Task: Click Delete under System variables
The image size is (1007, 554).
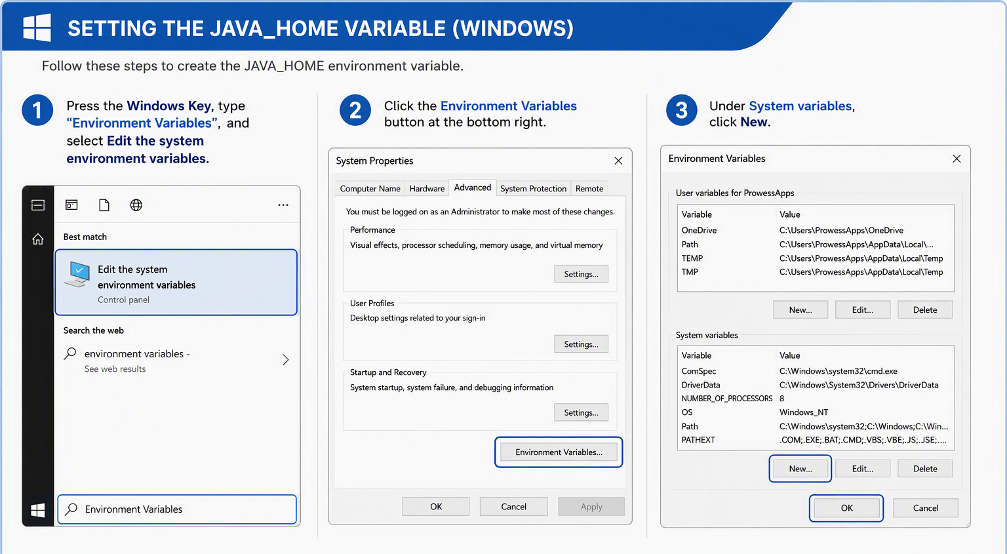Action: coord(925,469)
